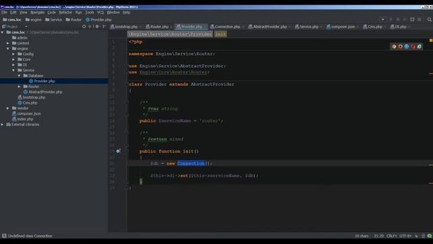Open in Firefox browser icon
The width and height of the screenshot is (433, 244).
[x=401, y=47]
